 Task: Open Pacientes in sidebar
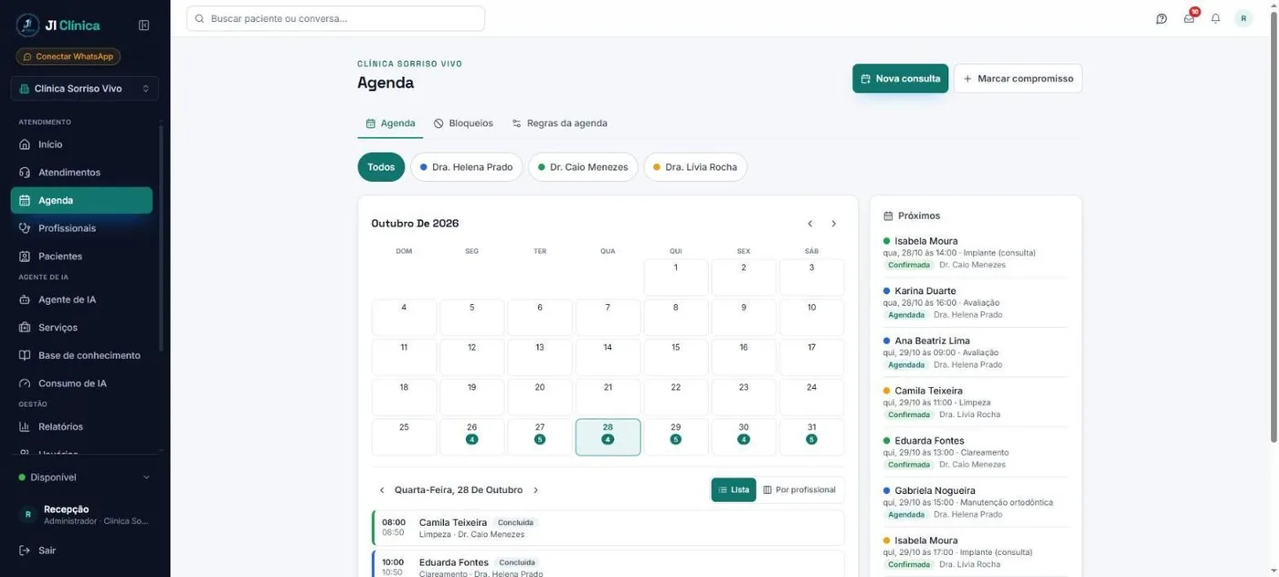tap(81, 257)
